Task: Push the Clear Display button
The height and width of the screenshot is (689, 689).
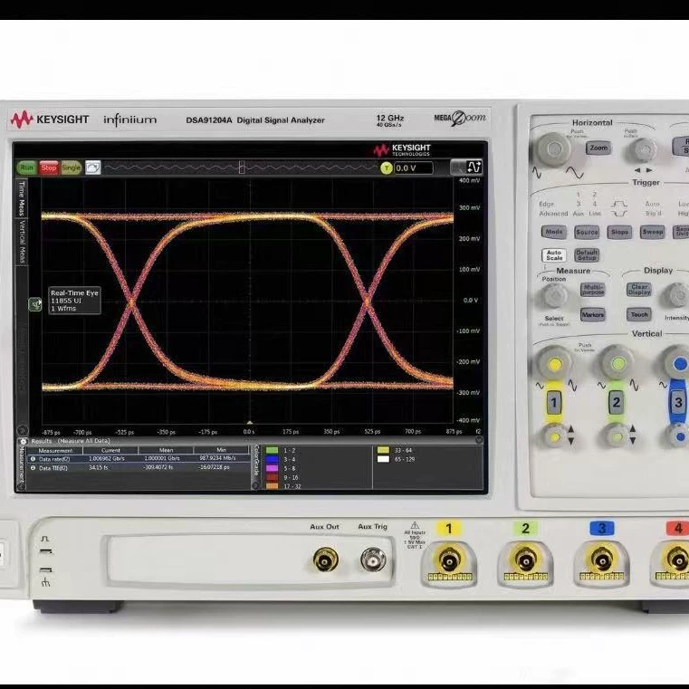Action: (x=639, y=290)
